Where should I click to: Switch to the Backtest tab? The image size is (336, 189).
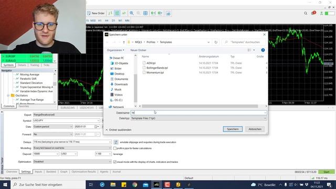pyautogui.click(x=51, y=172)
